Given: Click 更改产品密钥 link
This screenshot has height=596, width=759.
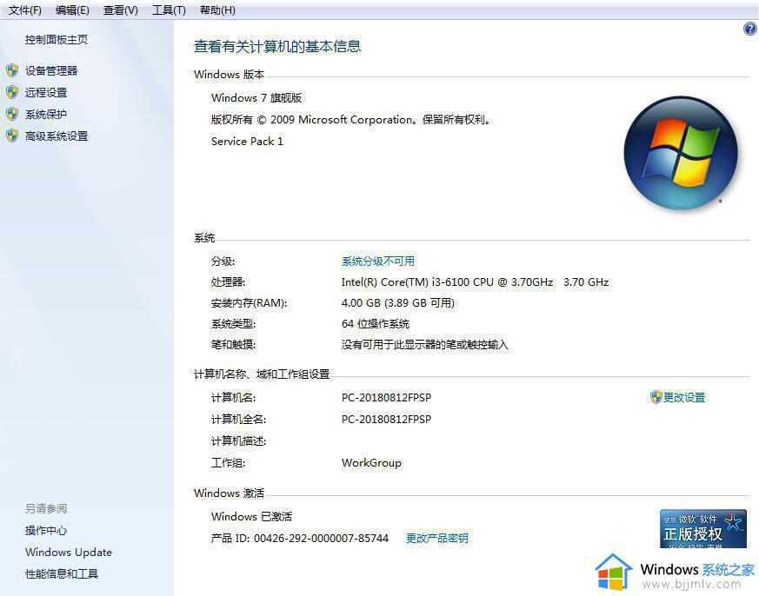Looking at the screenshot, I should [x=436, y=538].
